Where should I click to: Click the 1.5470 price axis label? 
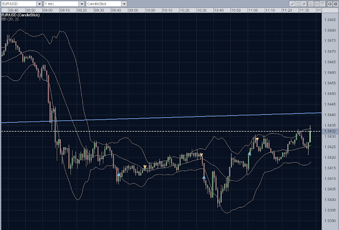tap(330, 52)
